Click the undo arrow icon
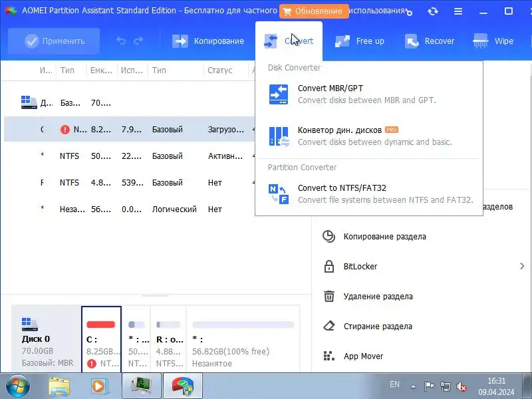Image resolution: width=532 pixels, height=399 pixels. point(121,41)
